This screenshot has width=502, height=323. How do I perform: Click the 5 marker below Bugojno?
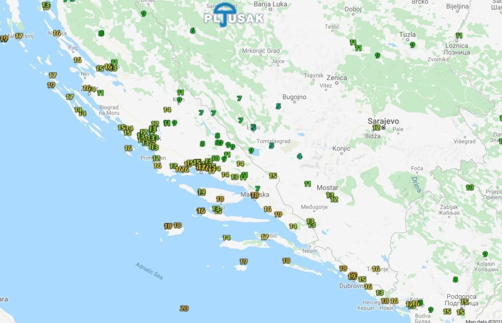click(278, 106)
